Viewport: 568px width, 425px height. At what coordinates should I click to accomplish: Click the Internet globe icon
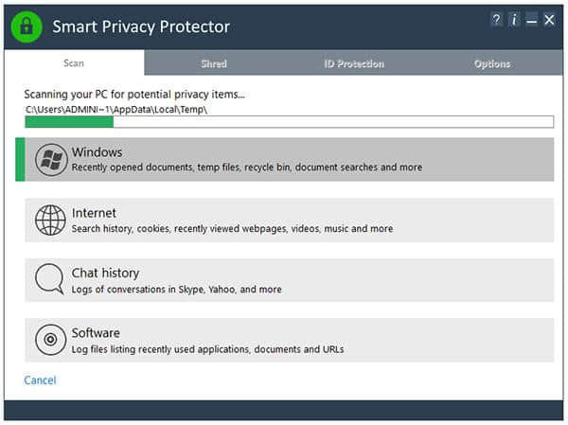(50, 220)
